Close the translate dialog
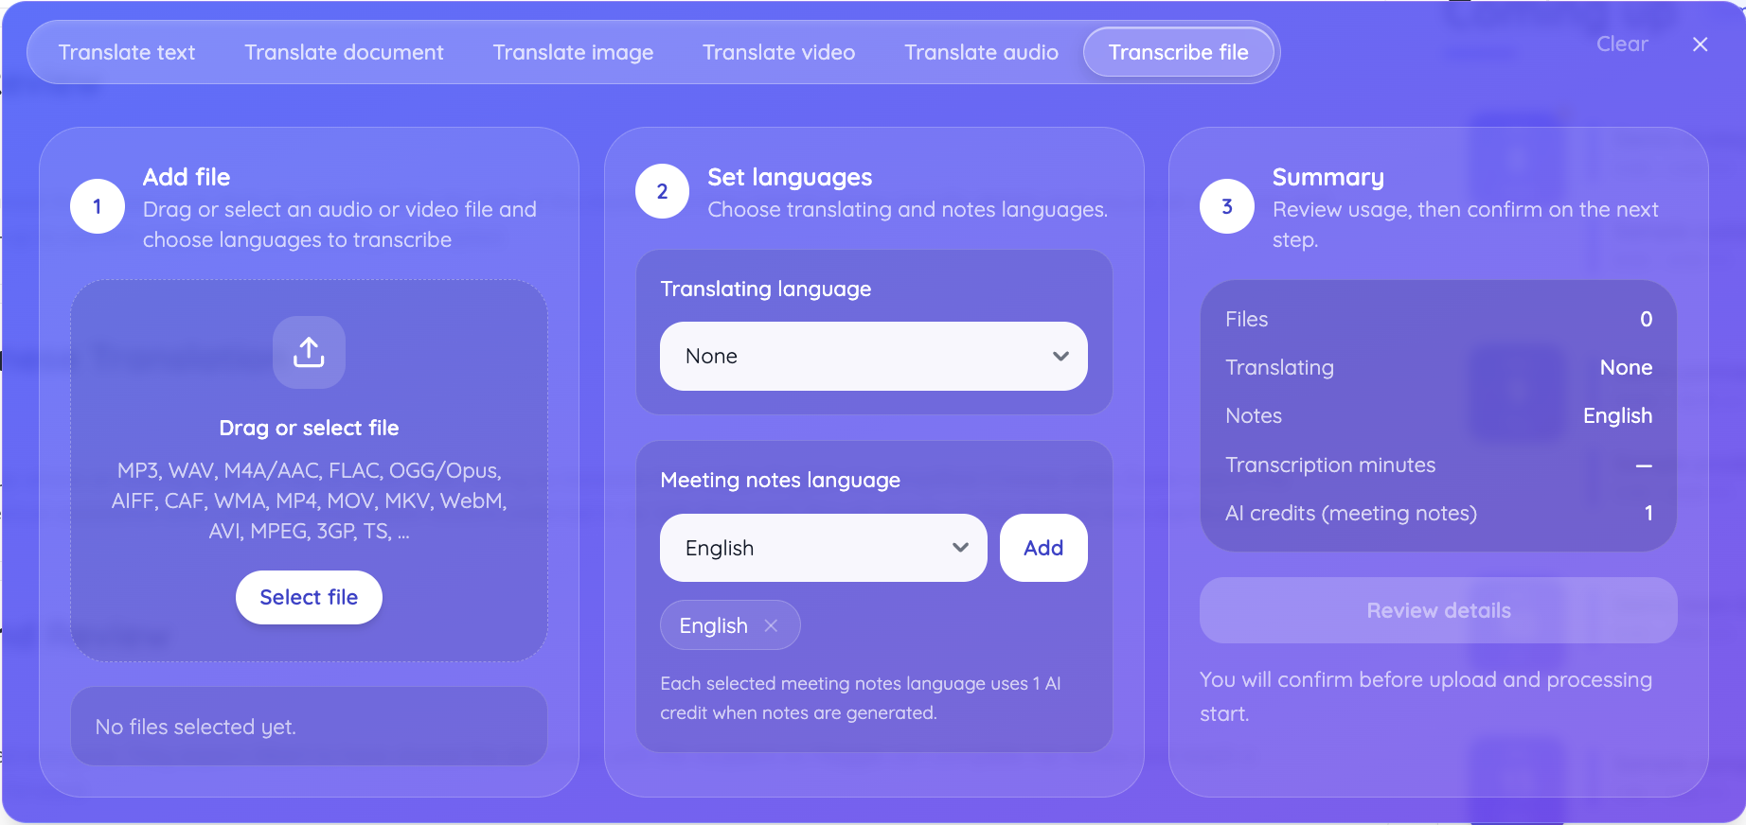 click(x=1701, y=44)
